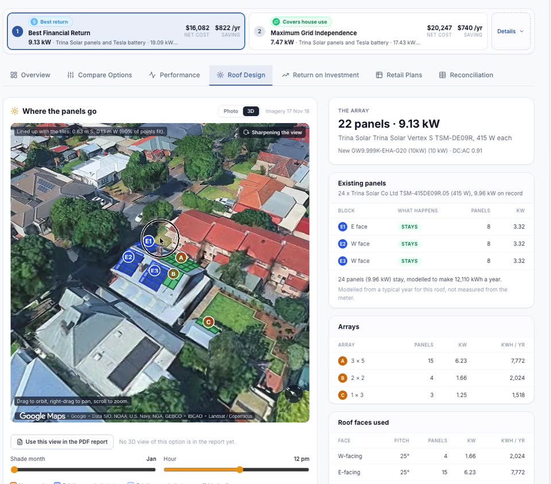Click the $16,082 net cost value
Viewport: 551px width, 484px height.
pyautogui.click(x=197, y=28)
